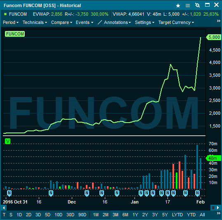Switch to the 90D period
Viewport: 222px width, 220px height.
click(82, 215)
